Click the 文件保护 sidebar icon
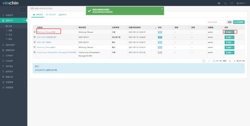Viewport: 250px width, 126px height. [3, 56]
